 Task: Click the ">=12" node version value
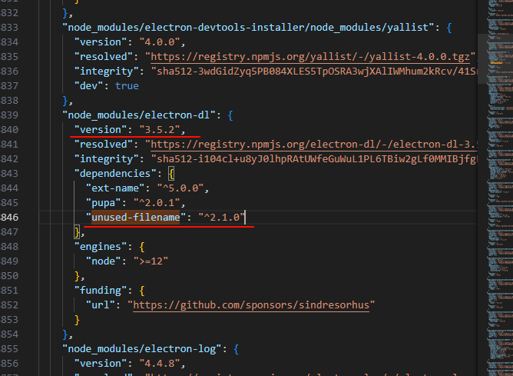151,261
